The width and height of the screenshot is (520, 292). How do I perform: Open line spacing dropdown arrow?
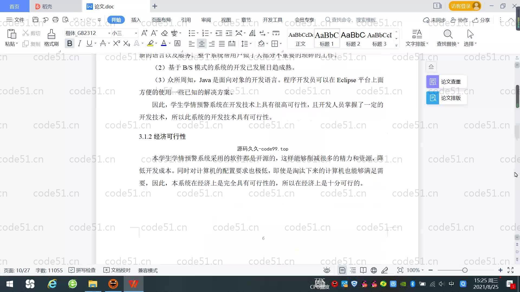point(251,44)
